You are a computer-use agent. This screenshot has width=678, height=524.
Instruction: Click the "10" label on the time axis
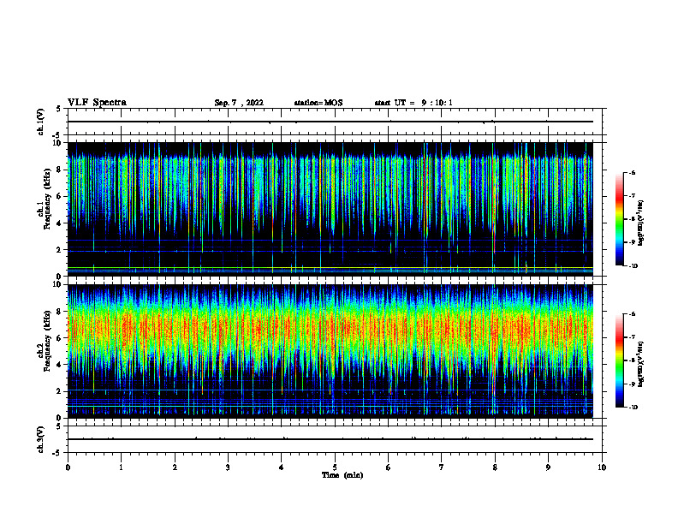(x=602, y=467)
